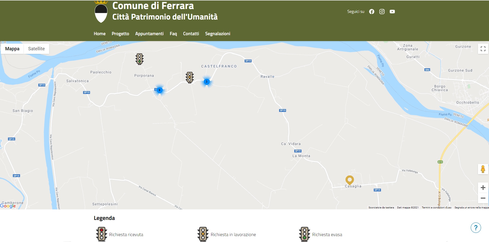Go to the Home page
This screenshot has width=489, height=242.
click(100, 34)
